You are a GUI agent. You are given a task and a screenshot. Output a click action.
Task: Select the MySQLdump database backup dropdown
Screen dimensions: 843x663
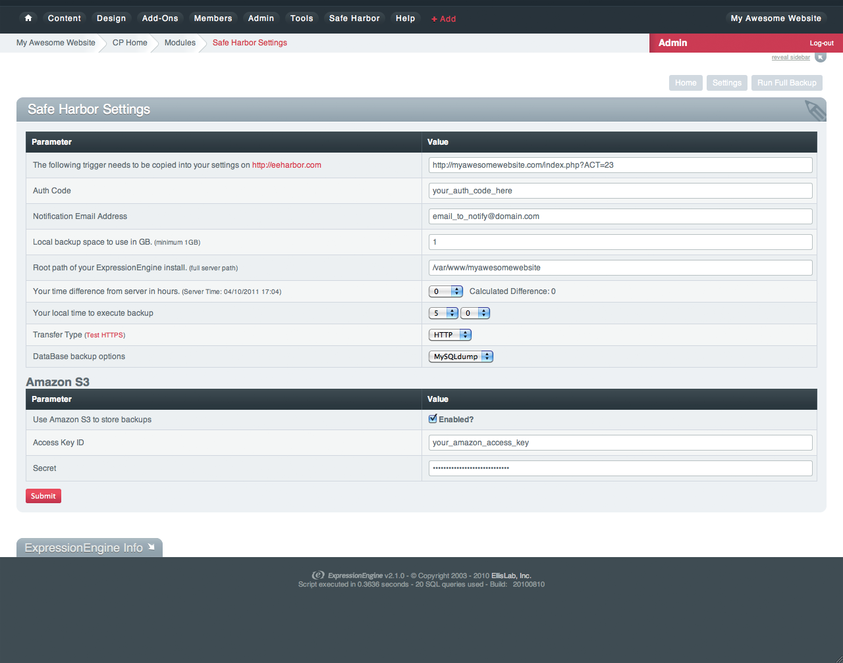coord(460,356)
